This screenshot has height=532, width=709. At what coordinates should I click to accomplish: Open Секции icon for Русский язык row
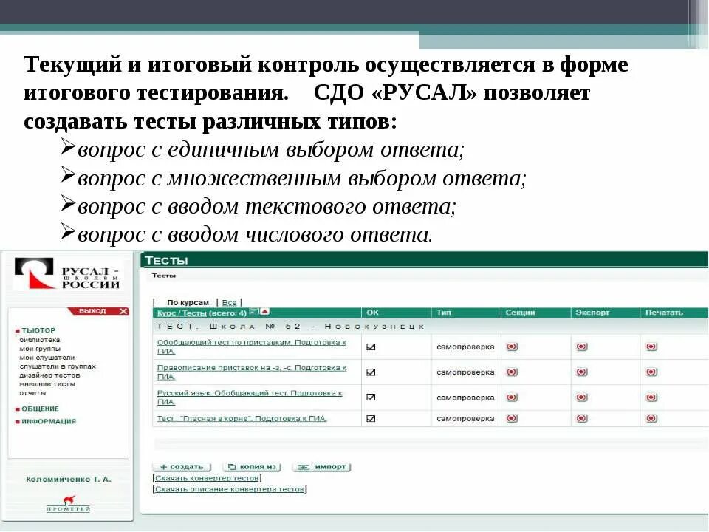click(x=512, y=398)
